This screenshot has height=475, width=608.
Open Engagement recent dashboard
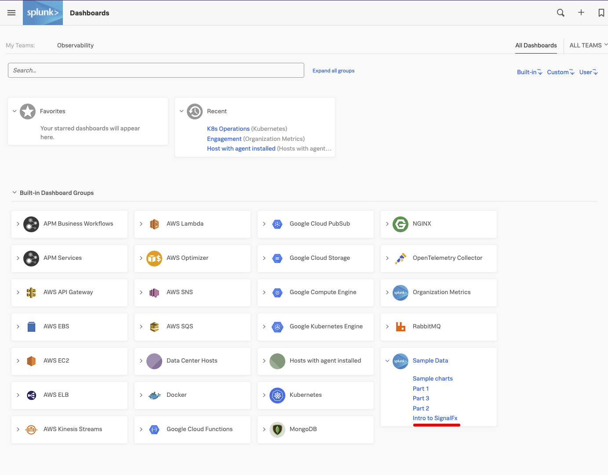(x=224, y=139)
